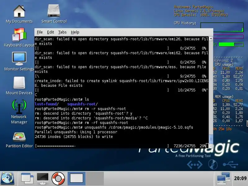Click the 'rm -rf squashfs-root' command line

pos(81,123)
